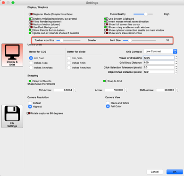The width and height of the screenshot is (184, 176).
Task: Click the Visual Grid Spacing field
Action: tap(159, 58)
